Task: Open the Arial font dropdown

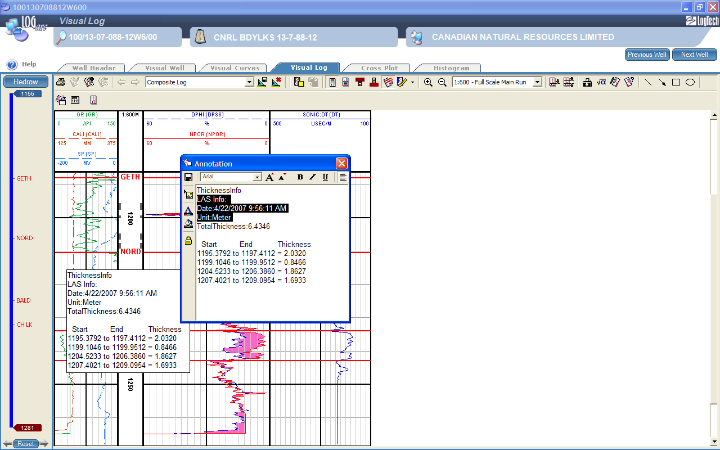Action: pos(258,177)
